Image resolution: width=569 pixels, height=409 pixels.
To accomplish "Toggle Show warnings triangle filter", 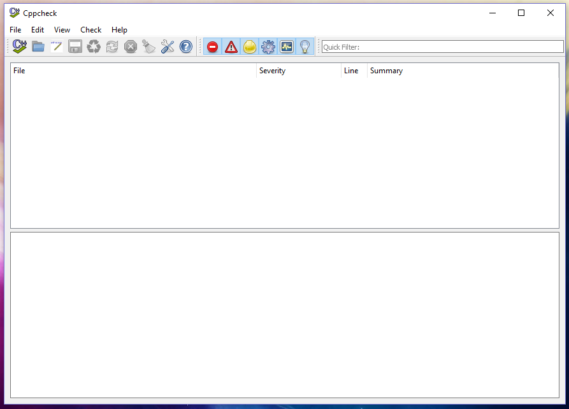I will click(231, 47).
